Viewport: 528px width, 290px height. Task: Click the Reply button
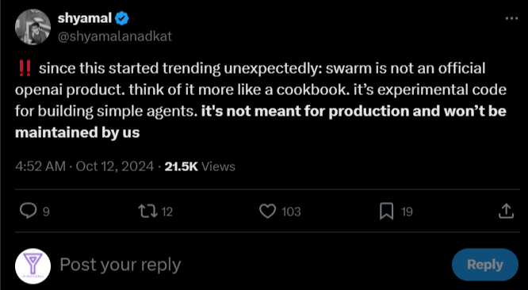click(485, 265)
